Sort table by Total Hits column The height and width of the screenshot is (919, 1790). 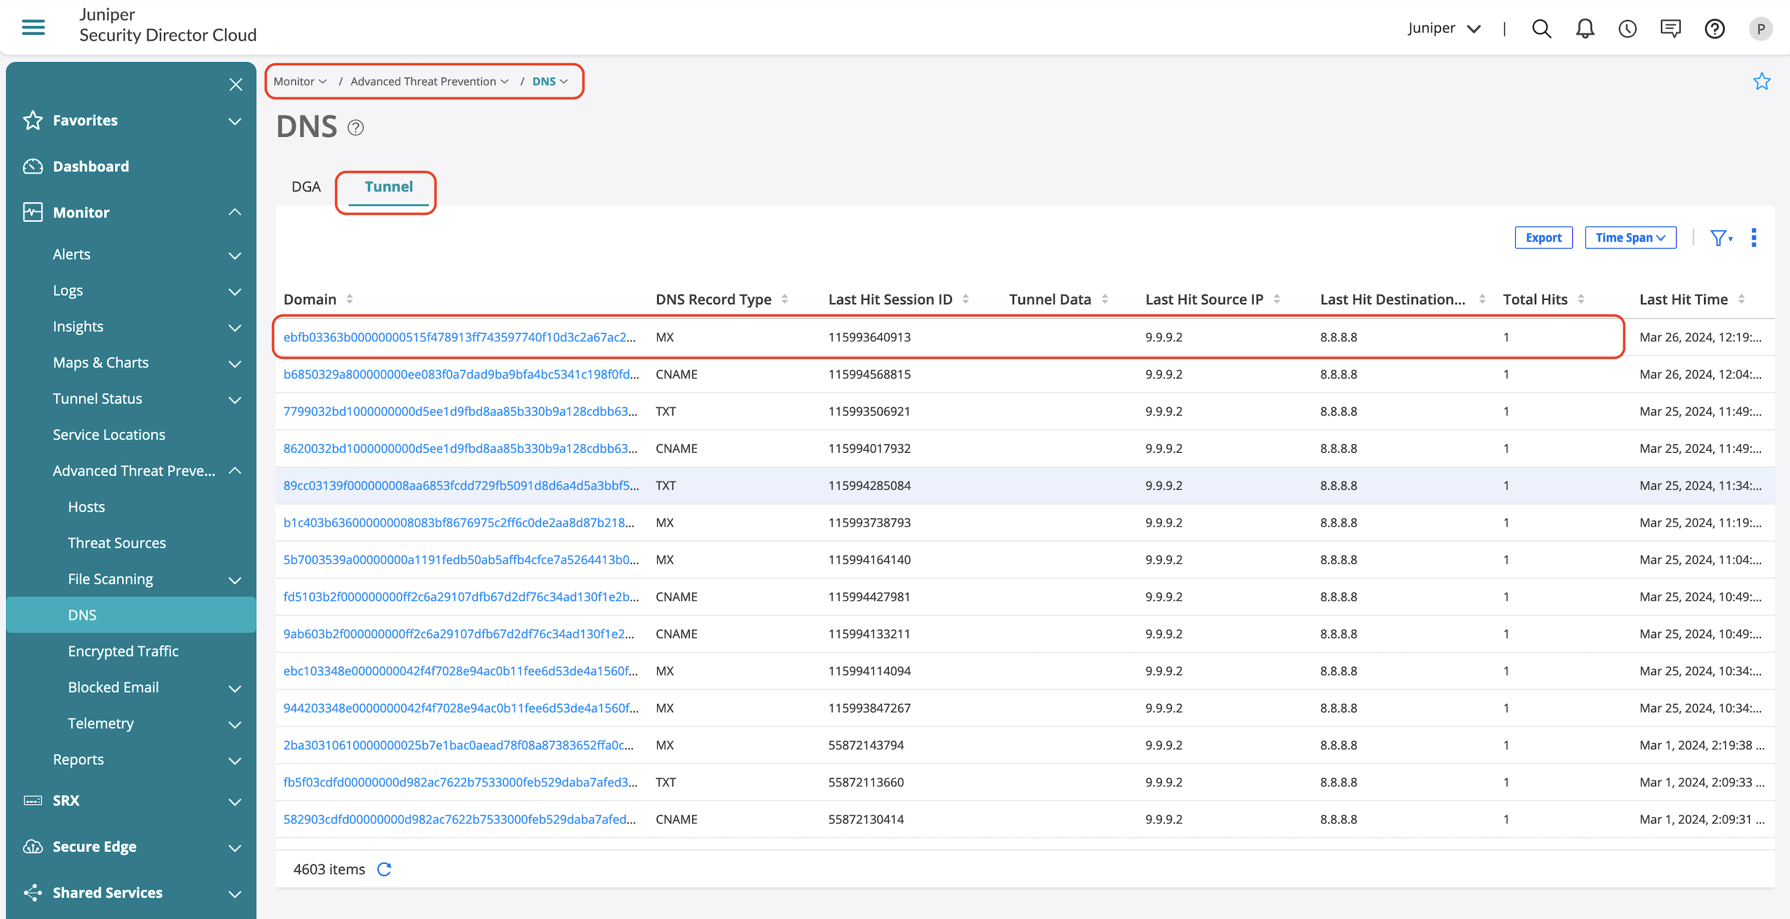pyautogui.click(x=1580, y=299)
